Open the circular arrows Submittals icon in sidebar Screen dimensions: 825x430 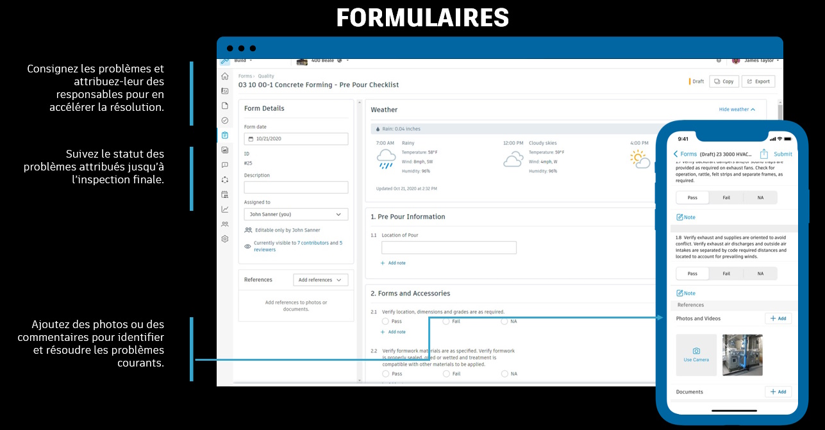[225, 179]
